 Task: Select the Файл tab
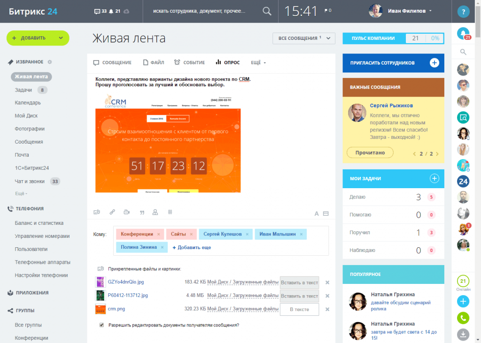coord(154,62)
